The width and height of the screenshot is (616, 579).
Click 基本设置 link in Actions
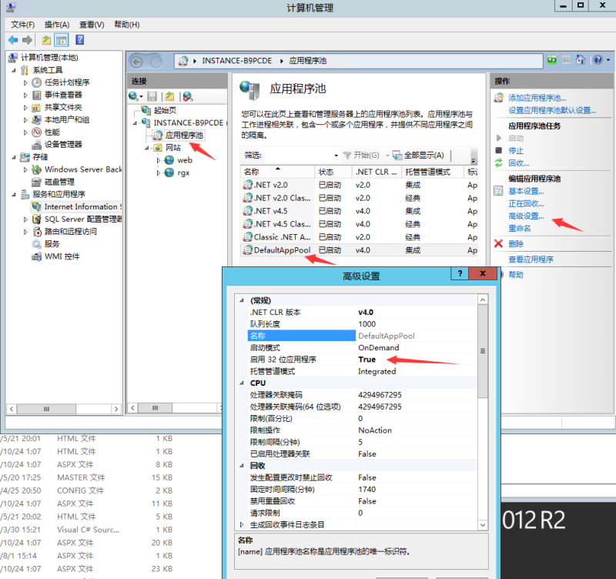point(526,191)
